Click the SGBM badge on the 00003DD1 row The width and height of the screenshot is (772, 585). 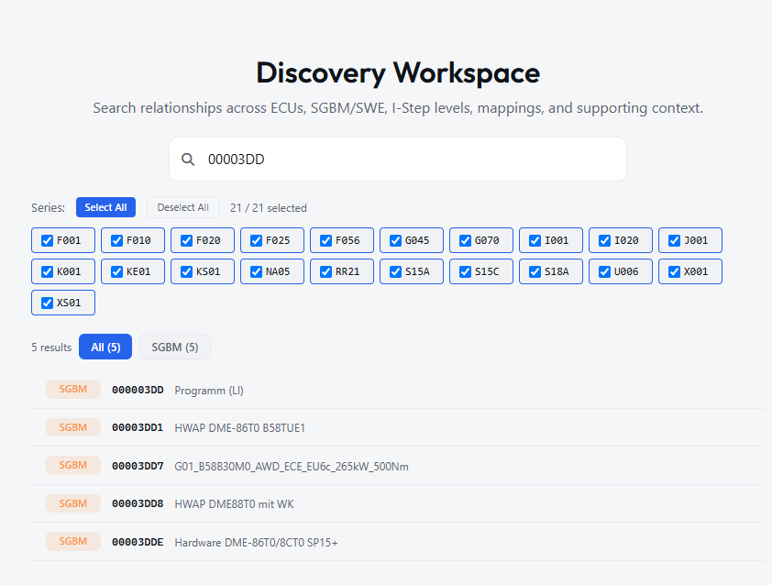[x=73, y=427]
